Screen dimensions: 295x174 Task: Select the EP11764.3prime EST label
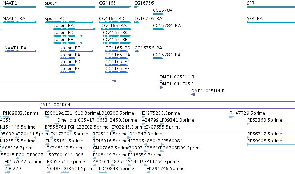pos(162,162)
